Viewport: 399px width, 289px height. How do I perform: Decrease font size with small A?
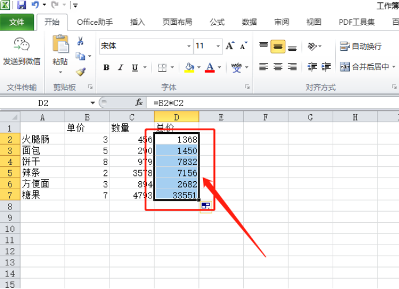pyautogui.click(x=243, y=46)
